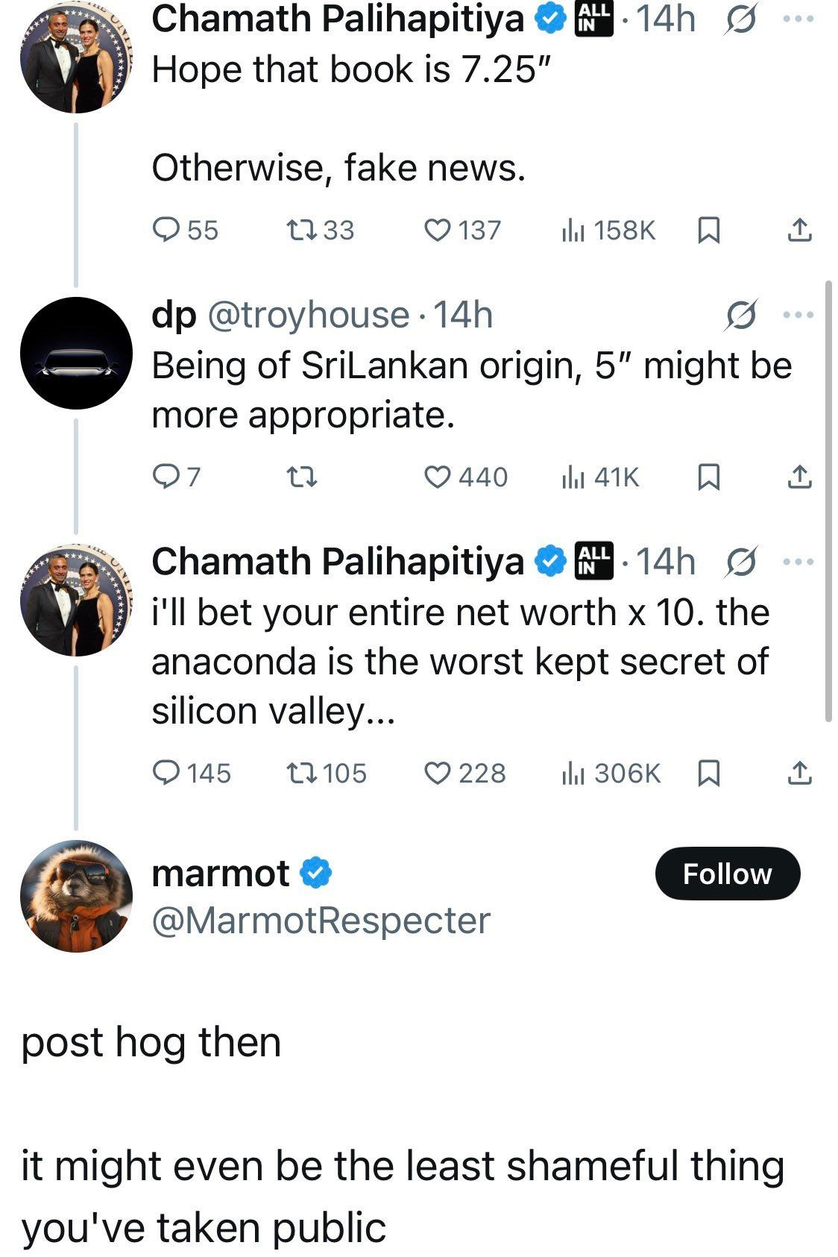This screenshot has width=838, height=1257.
Task: Open more options on Chamath's anaconda tweet
Action: tap(798, 561)
